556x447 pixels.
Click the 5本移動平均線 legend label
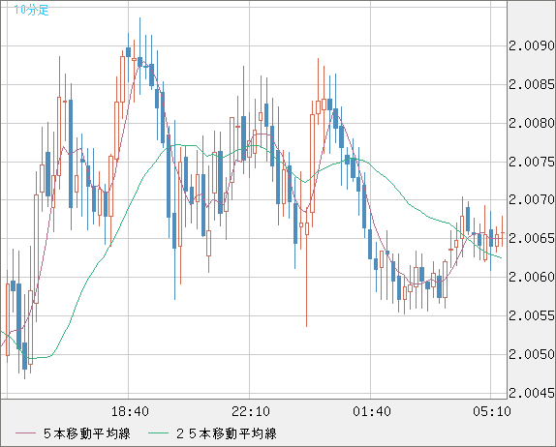point(87,433)
